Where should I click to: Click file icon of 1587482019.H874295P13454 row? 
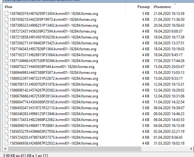click(7, 13)
